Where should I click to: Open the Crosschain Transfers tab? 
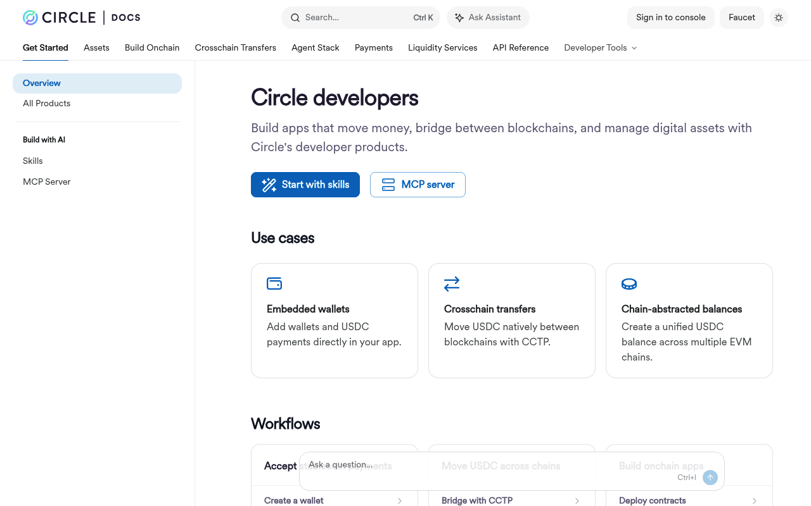(x=236, y=47)
